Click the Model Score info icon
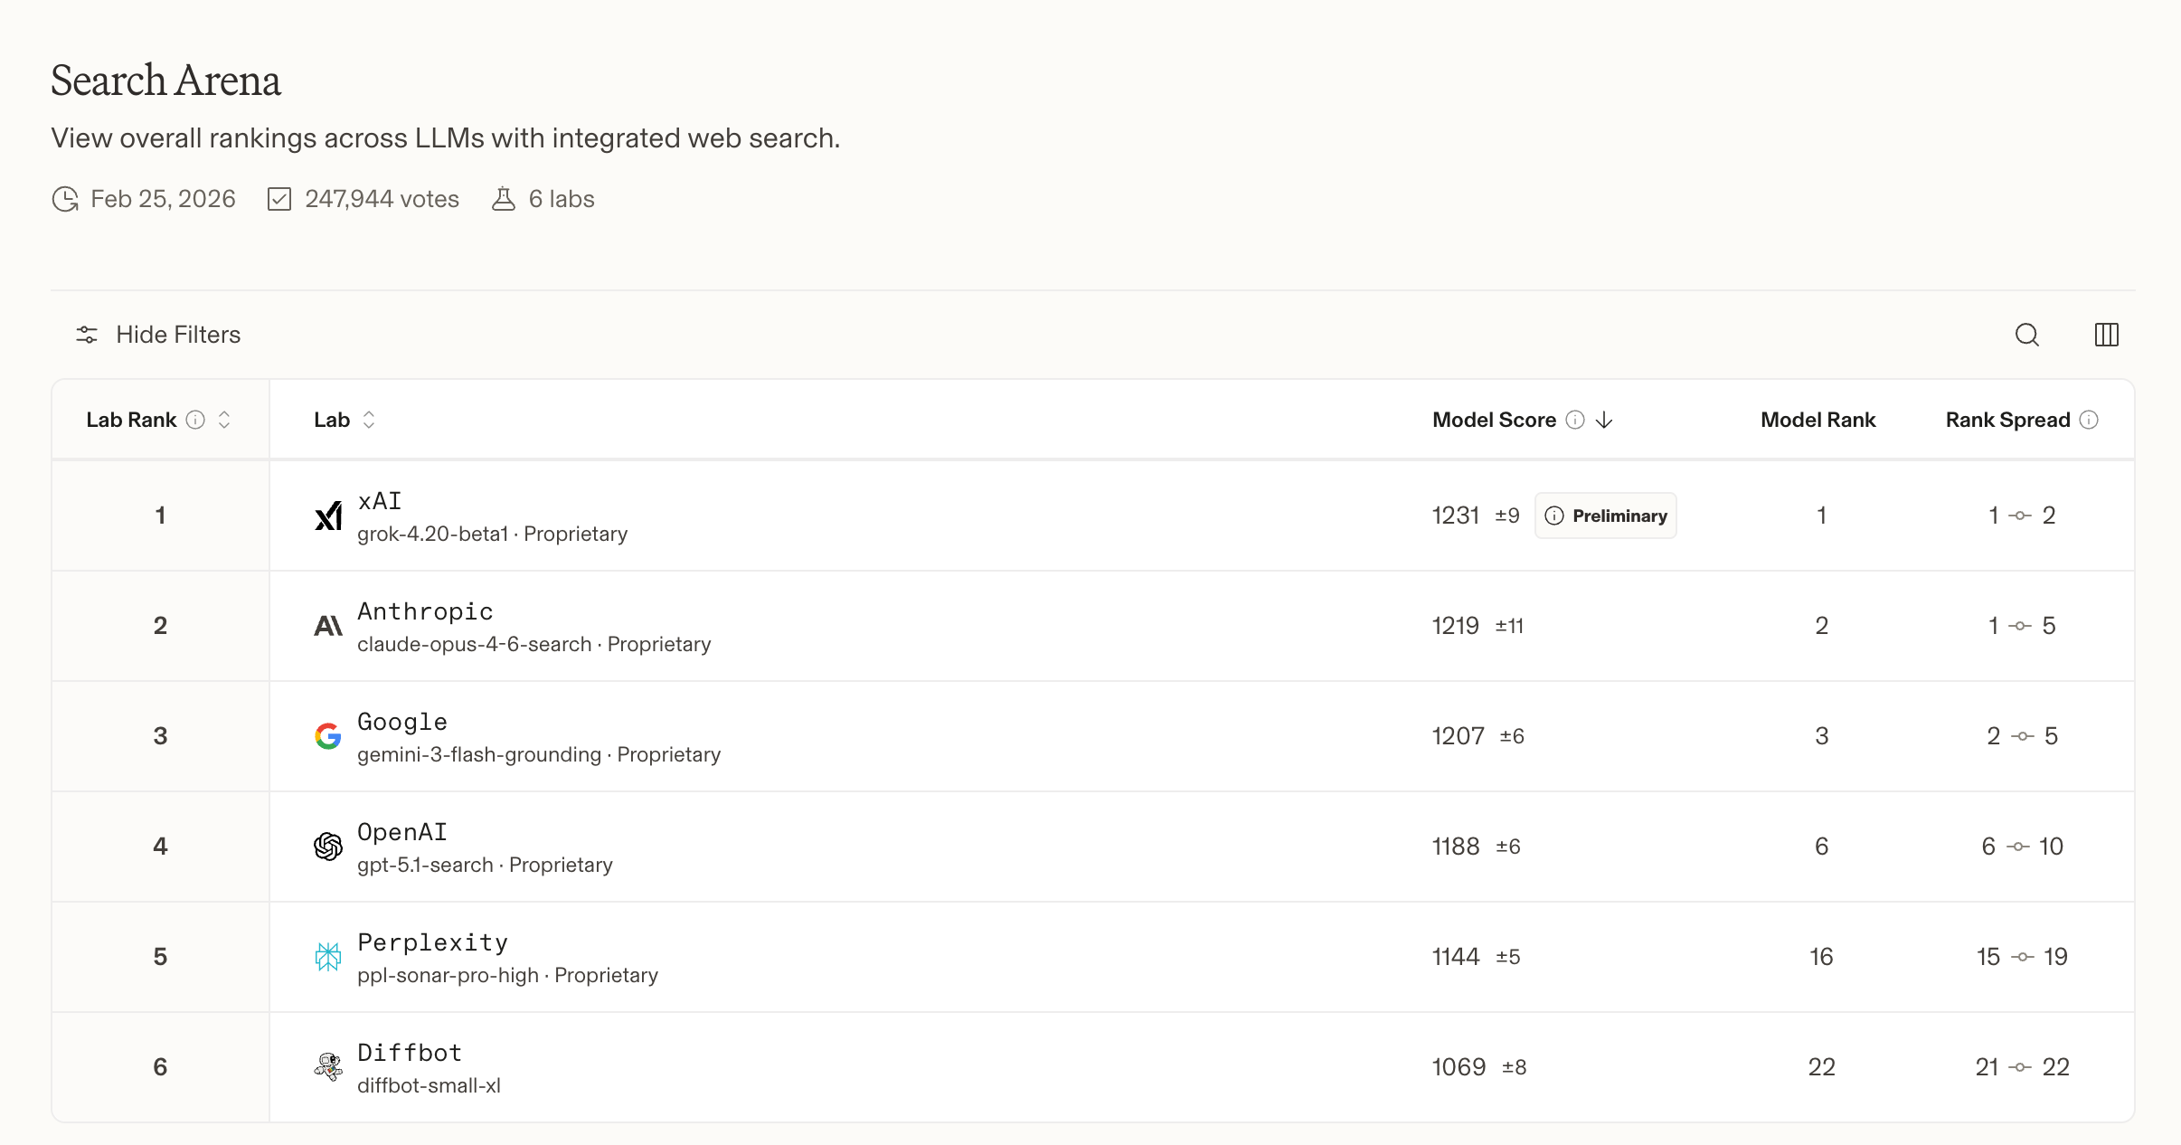 coord(1575,420)
